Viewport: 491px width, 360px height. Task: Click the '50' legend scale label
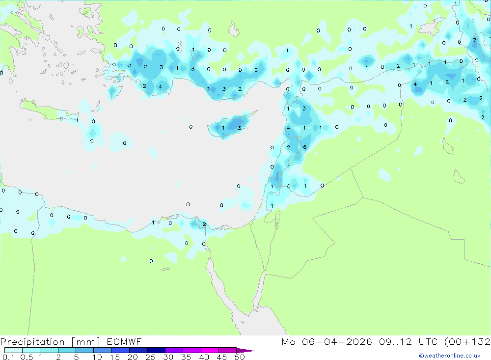pyautogui.click(x=240, y=357)
